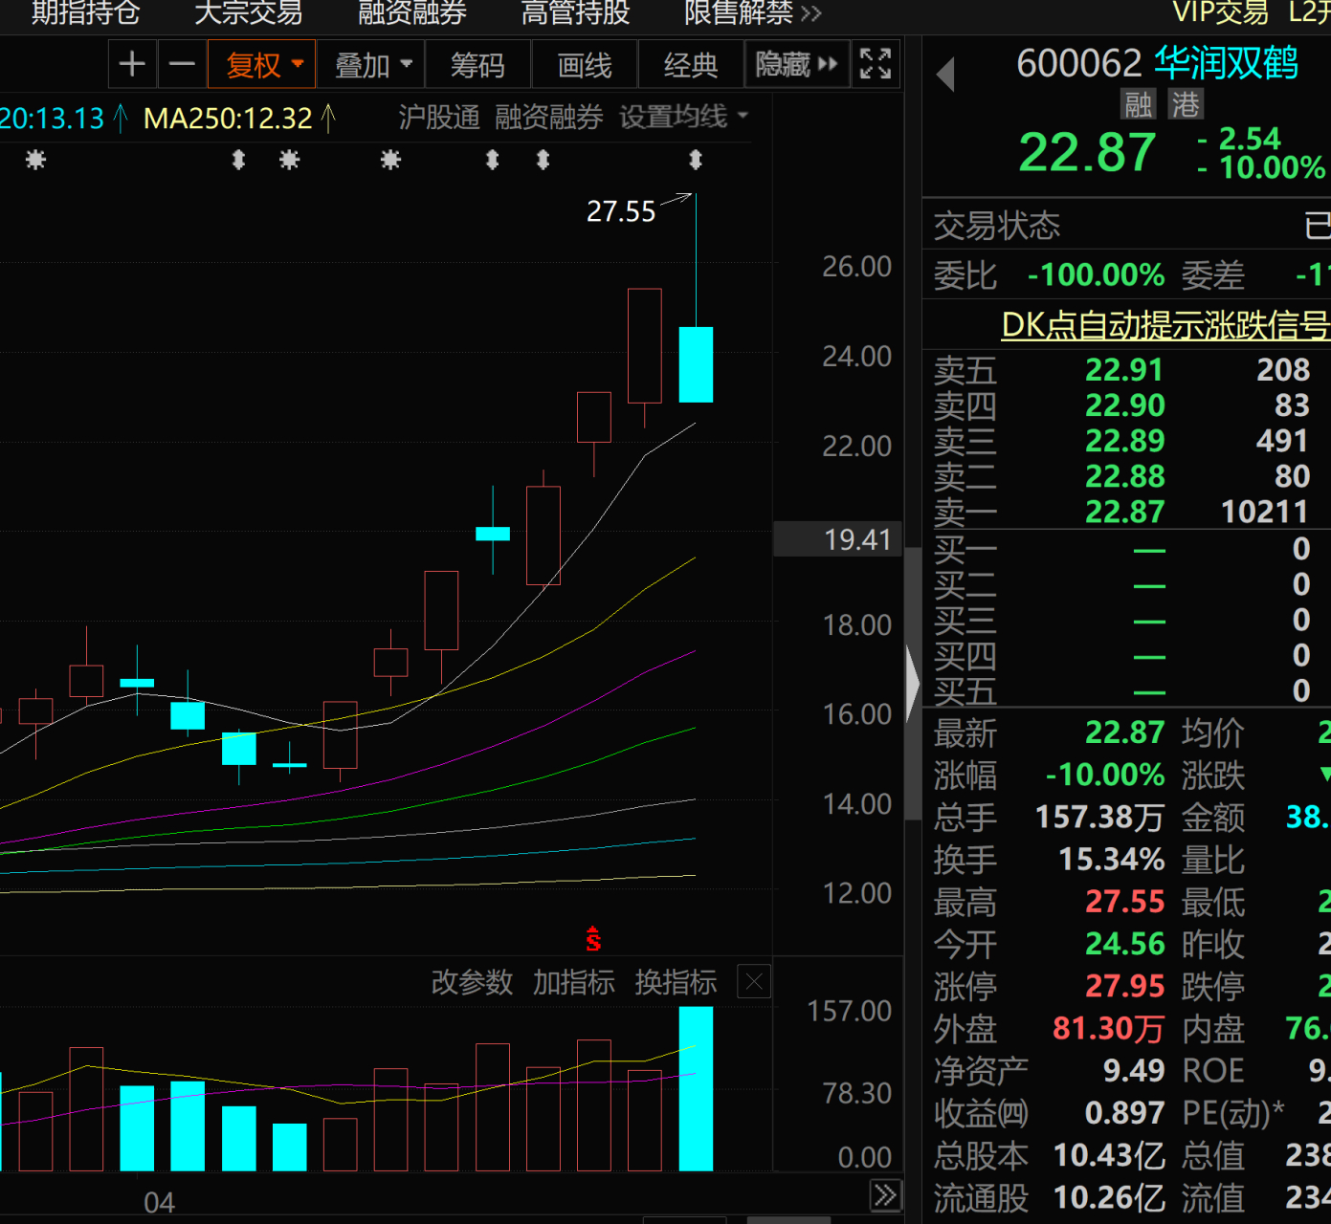
Task: Click the tallest cyan volume bar
Action: click(x=696, y=1088)
